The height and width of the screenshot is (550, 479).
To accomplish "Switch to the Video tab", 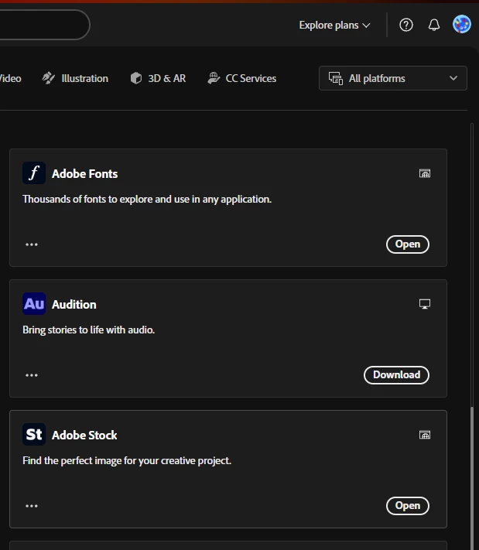I will click(x=11, y=78).
